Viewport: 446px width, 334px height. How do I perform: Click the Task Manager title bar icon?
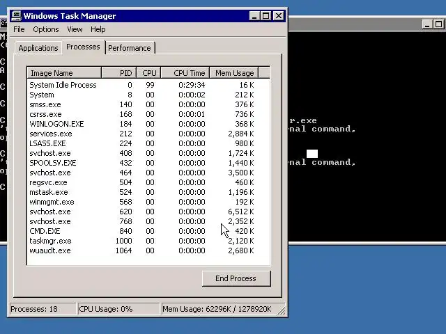point(16,16)
